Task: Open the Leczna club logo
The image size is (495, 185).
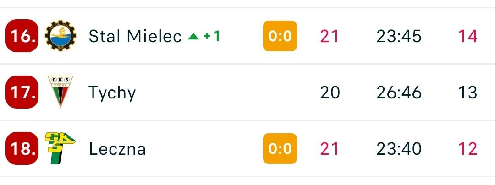Action: pos(60,148)
